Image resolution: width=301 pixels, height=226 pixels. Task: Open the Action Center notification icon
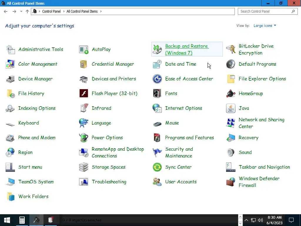pos(291,220)
